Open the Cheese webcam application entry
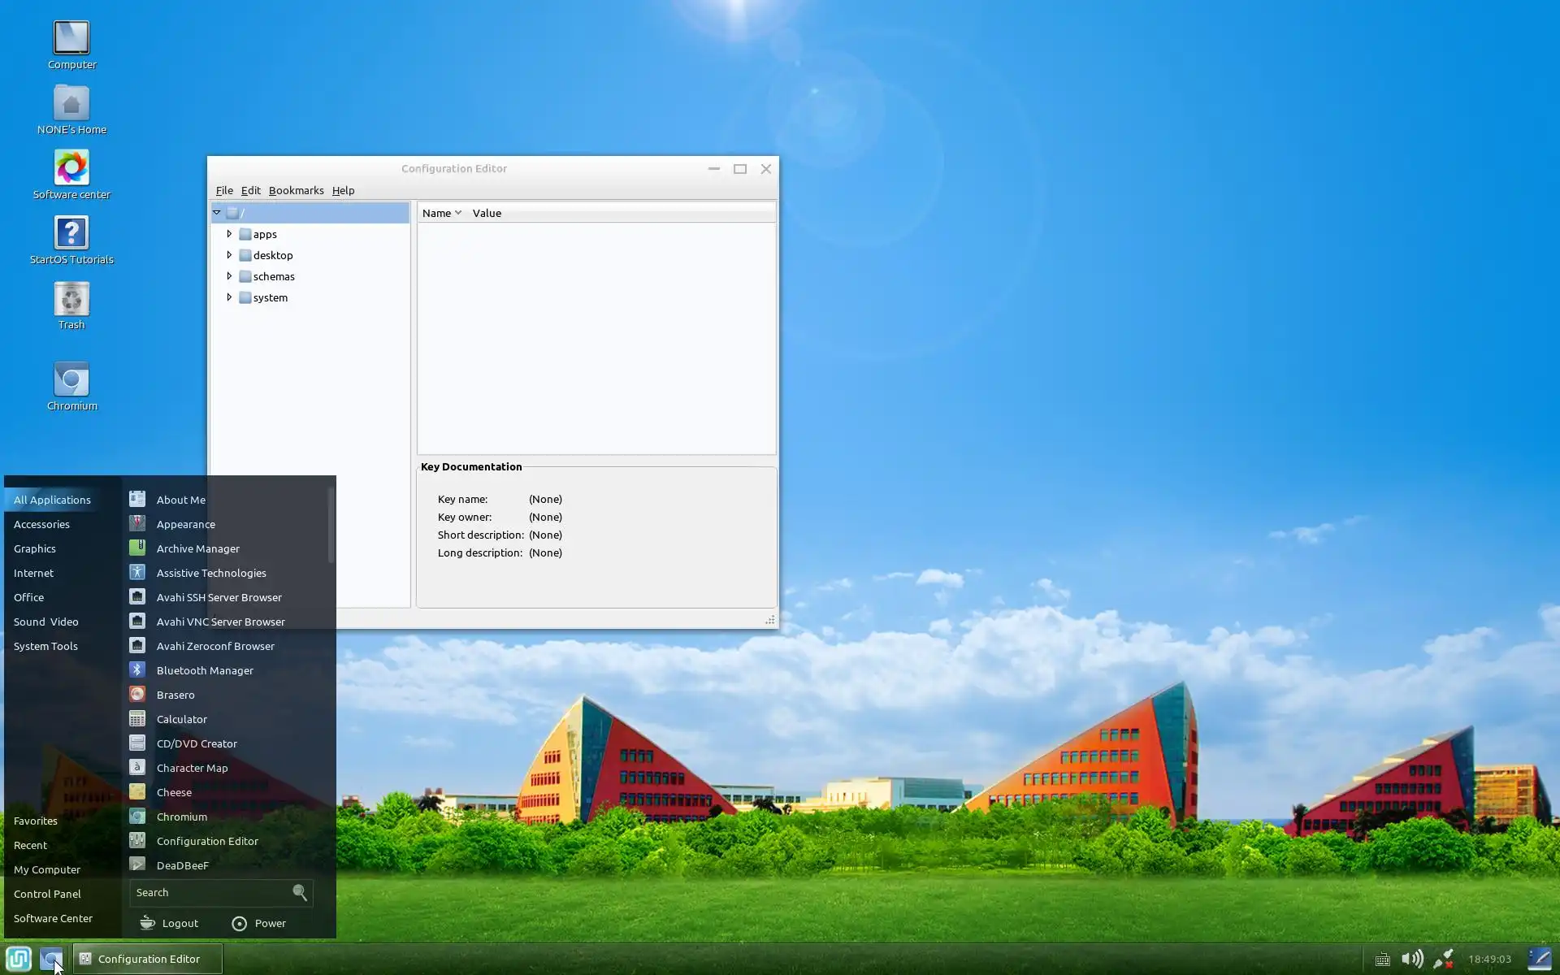 [x=174, y=792]
